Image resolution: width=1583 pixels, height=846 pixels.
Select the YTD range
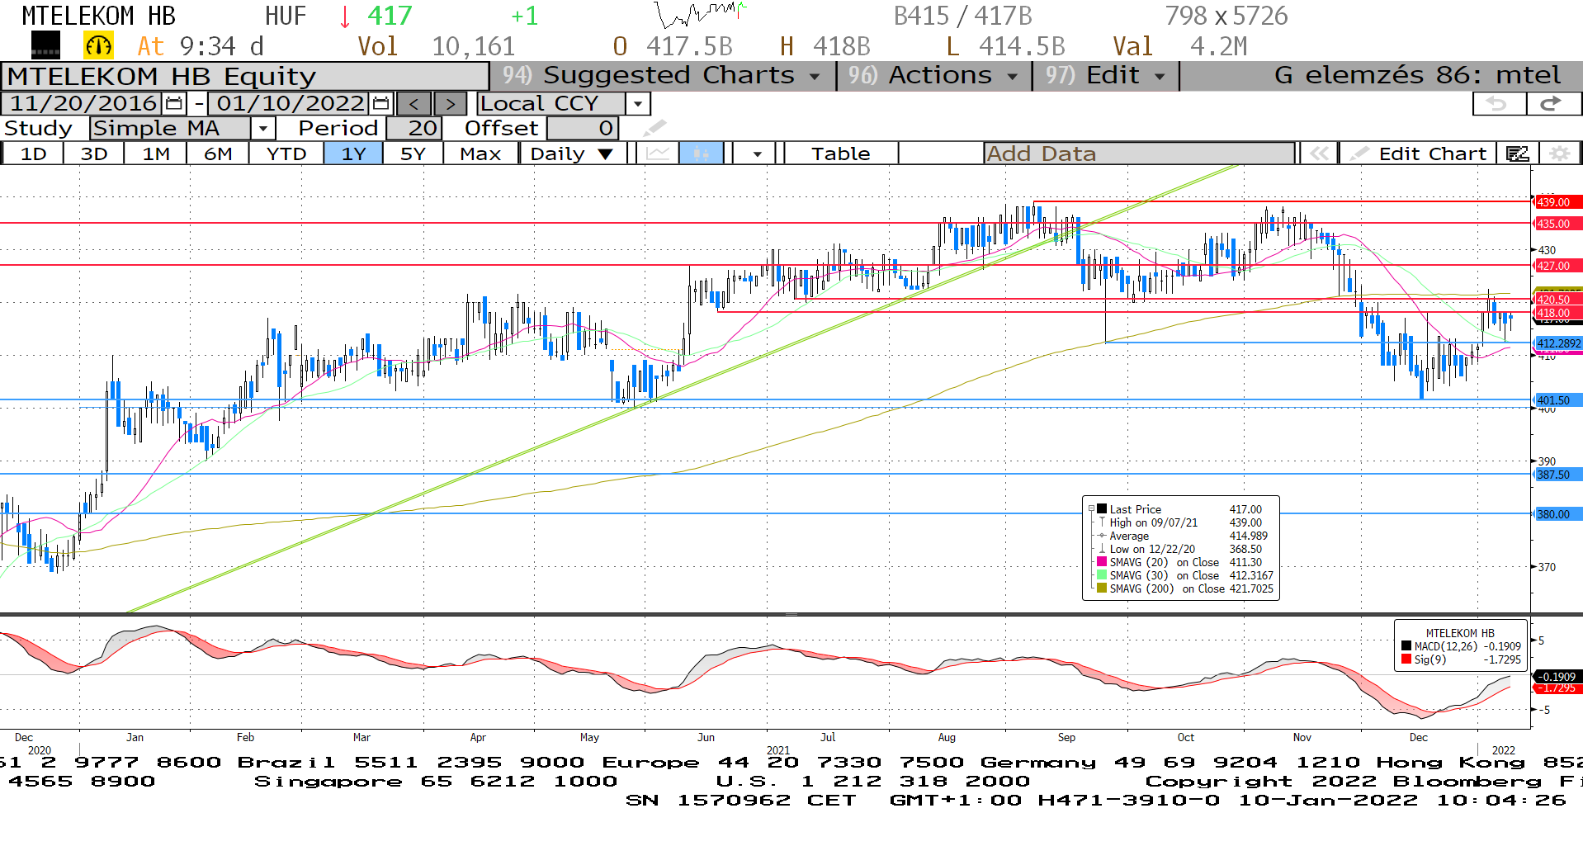click(286, 154)
